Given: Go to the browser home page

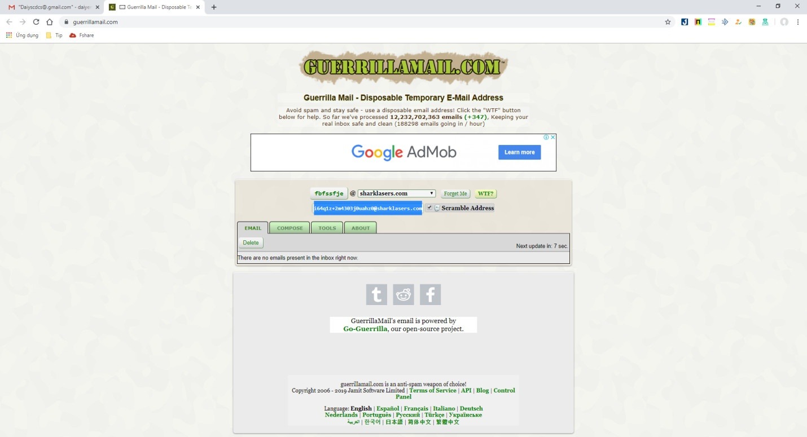Looking at the screenshot, I should click(x=50, y=22).
